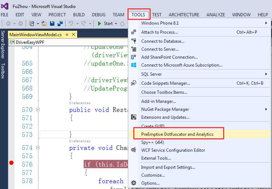Open the BUILD menu
The image size is (272, 189).
pyautogui.click(x=79, y=15)
